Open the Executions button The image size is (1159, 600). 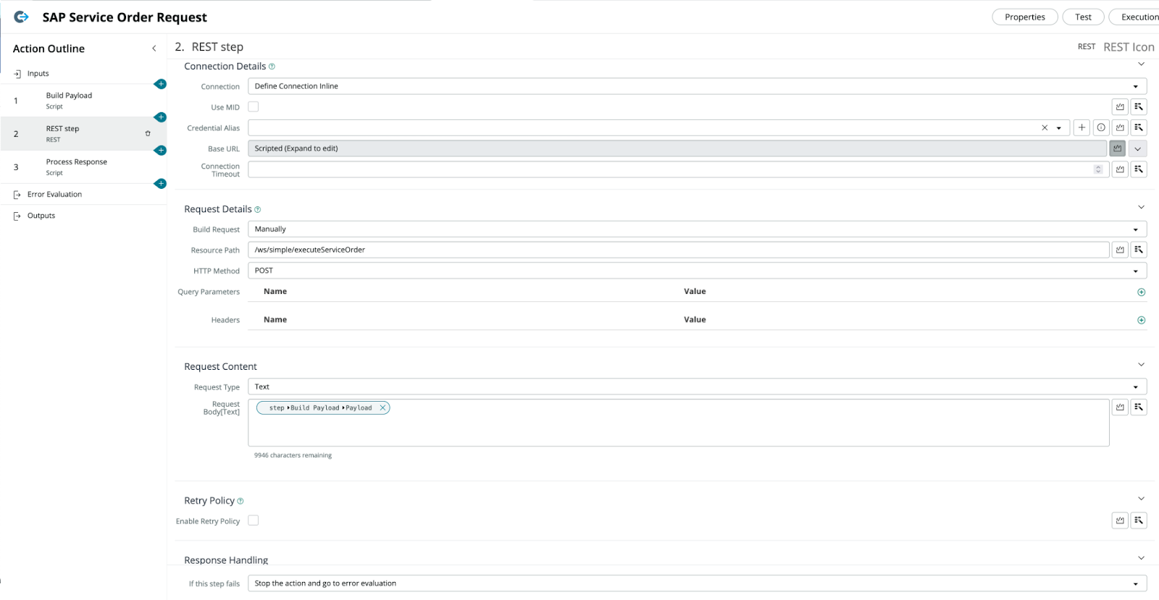point(1136,17)
